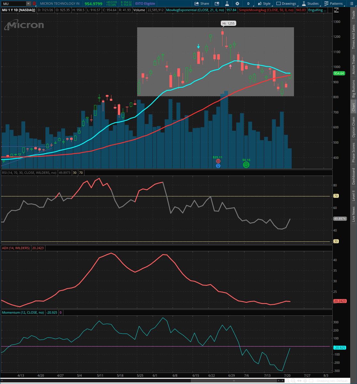
Task: Click the blue conference call icon
Action: [x=218, y=166]
